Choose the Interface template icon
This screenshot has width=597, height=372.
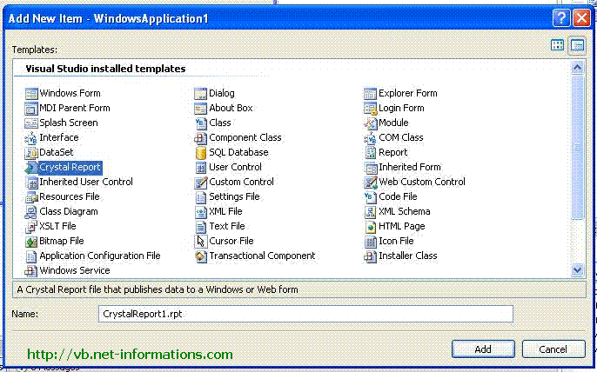click(x=31, y=138)
